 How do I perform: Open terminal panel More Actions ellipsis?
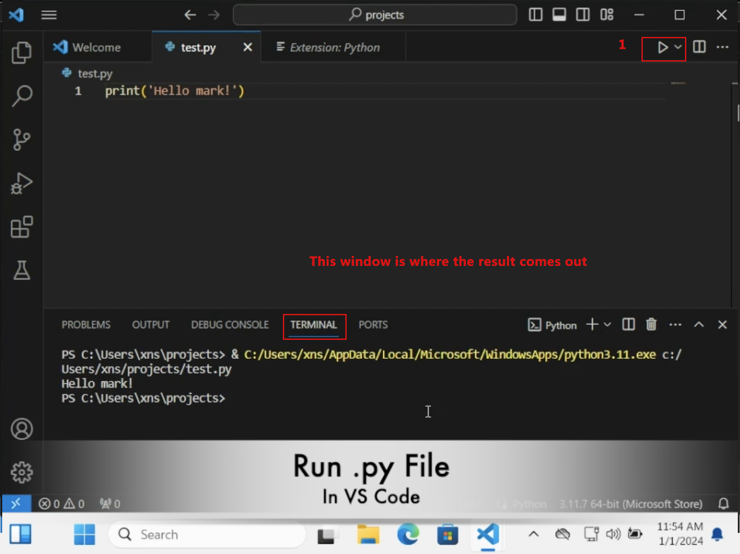(x=675, y=324)
